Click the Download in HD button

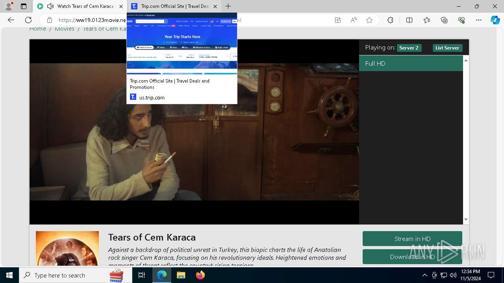click(x=412, y=257)
